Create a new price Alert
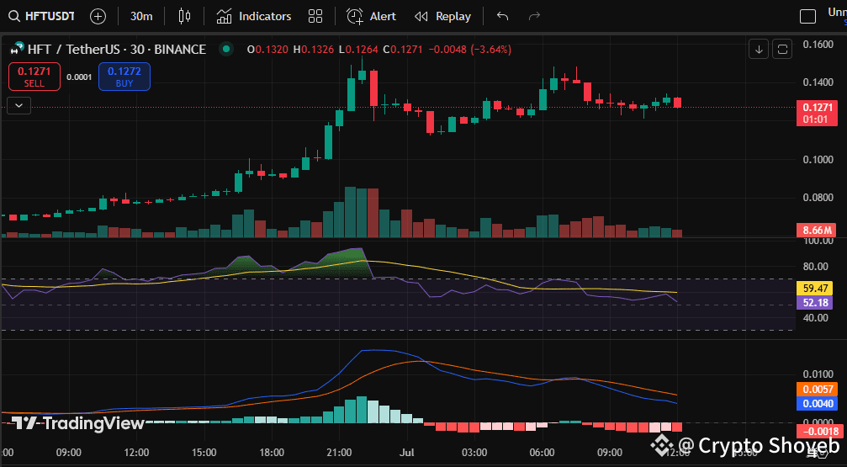847x467 pixels. click(371, 16)
